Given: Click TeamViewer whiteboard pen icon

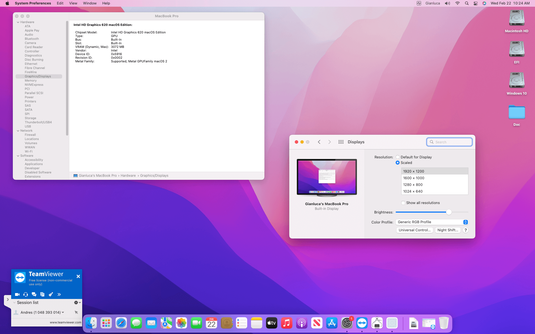Looking at the screenshot, I should coord(51,294).
